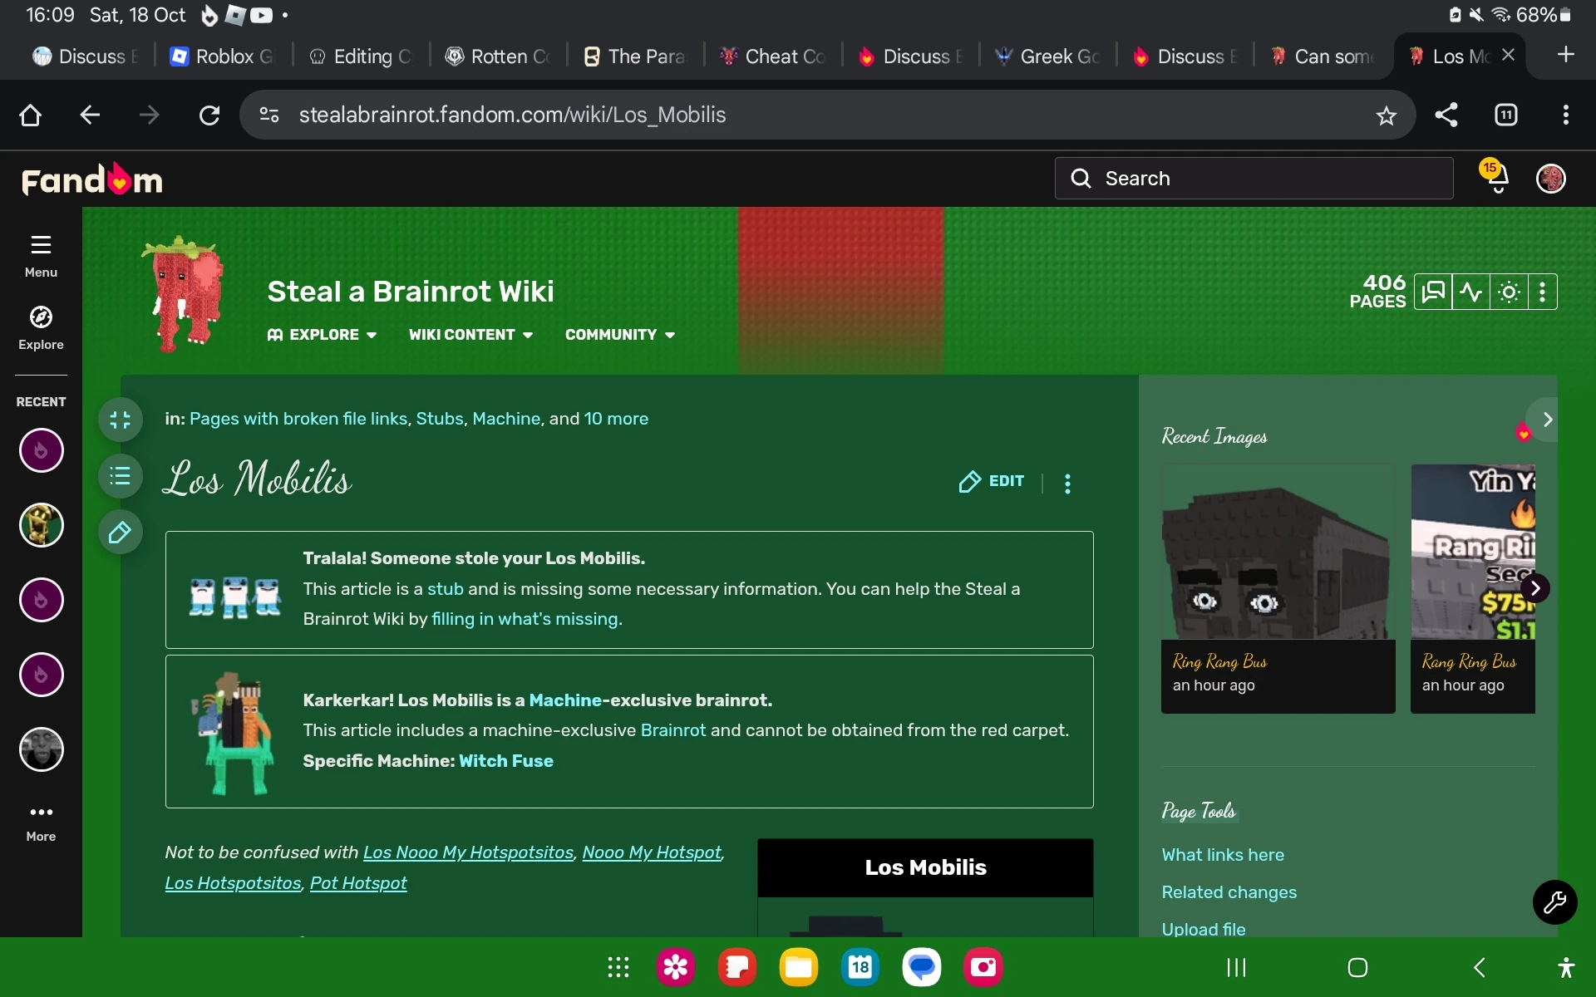Switch to the Greek browser tab

point(1048,56)
